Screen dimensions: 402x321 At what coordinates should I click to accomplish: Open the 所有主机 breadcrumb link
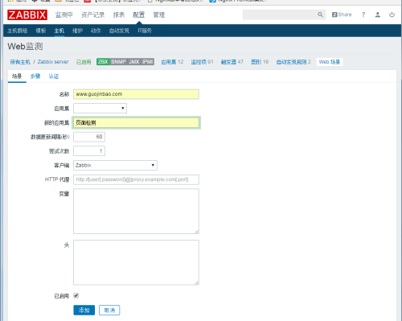coord(20,62)
